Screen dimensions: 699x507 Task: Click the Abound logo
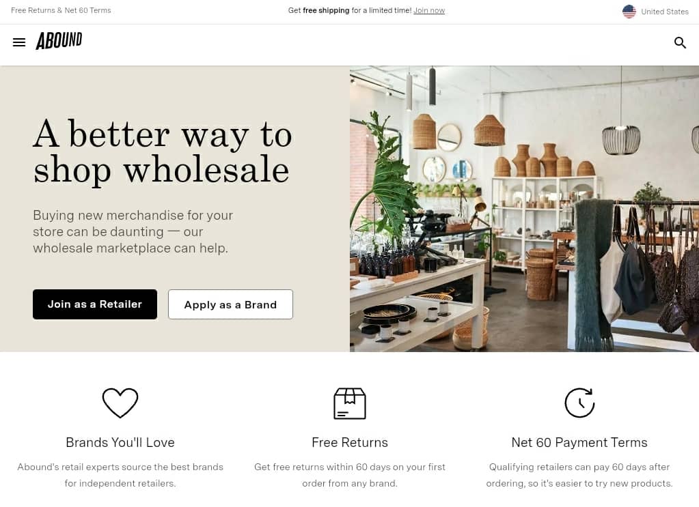pos(59,41)
